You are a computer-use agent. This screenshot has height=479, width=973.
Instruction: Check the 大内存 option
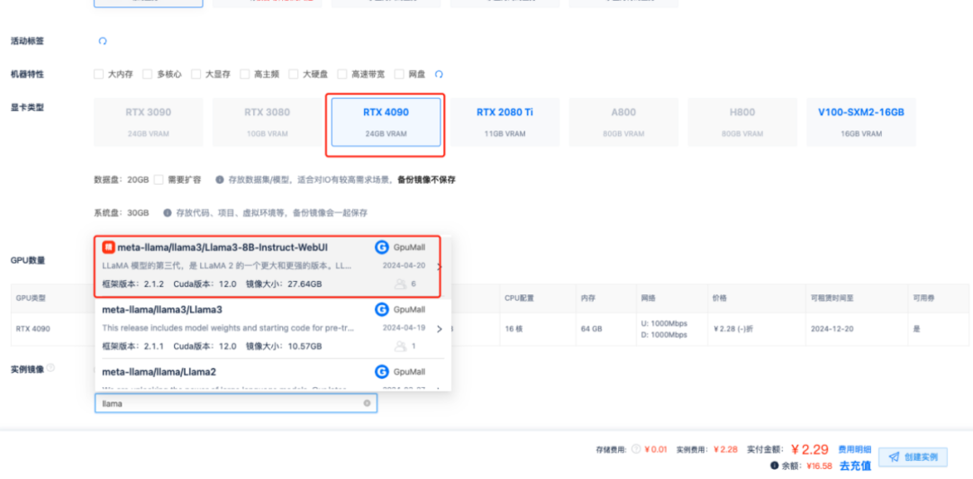pos(98,74)
